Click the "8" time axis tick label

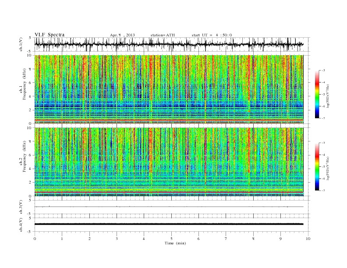coord(253,239)
